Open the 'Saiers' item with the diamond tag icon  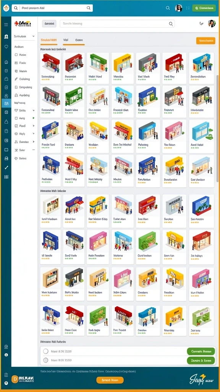pyautogui.click(x=21, y=158)
